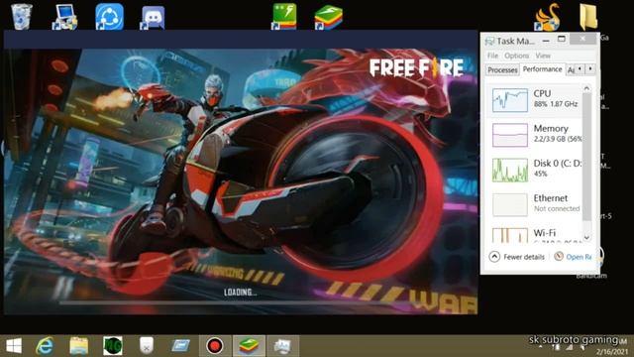Open the Recycle Bin desktop icon
The height and width of the screenshot is (357, 634).
(x=22, y=16)
